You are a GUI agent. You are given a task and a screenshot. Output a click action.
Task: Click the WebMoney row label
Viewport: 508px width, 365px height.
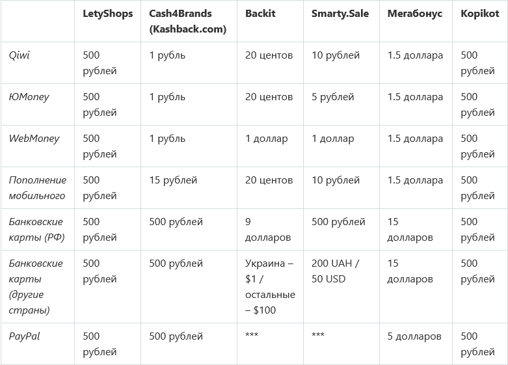pyautogui.click(x=34, y=139)
